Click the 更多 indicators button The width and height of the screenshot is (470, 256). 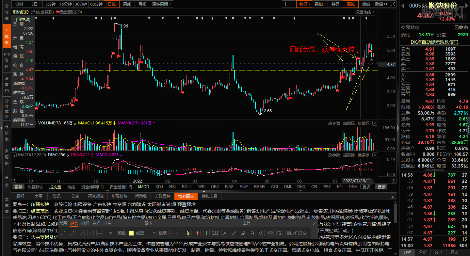coord(366,187)
